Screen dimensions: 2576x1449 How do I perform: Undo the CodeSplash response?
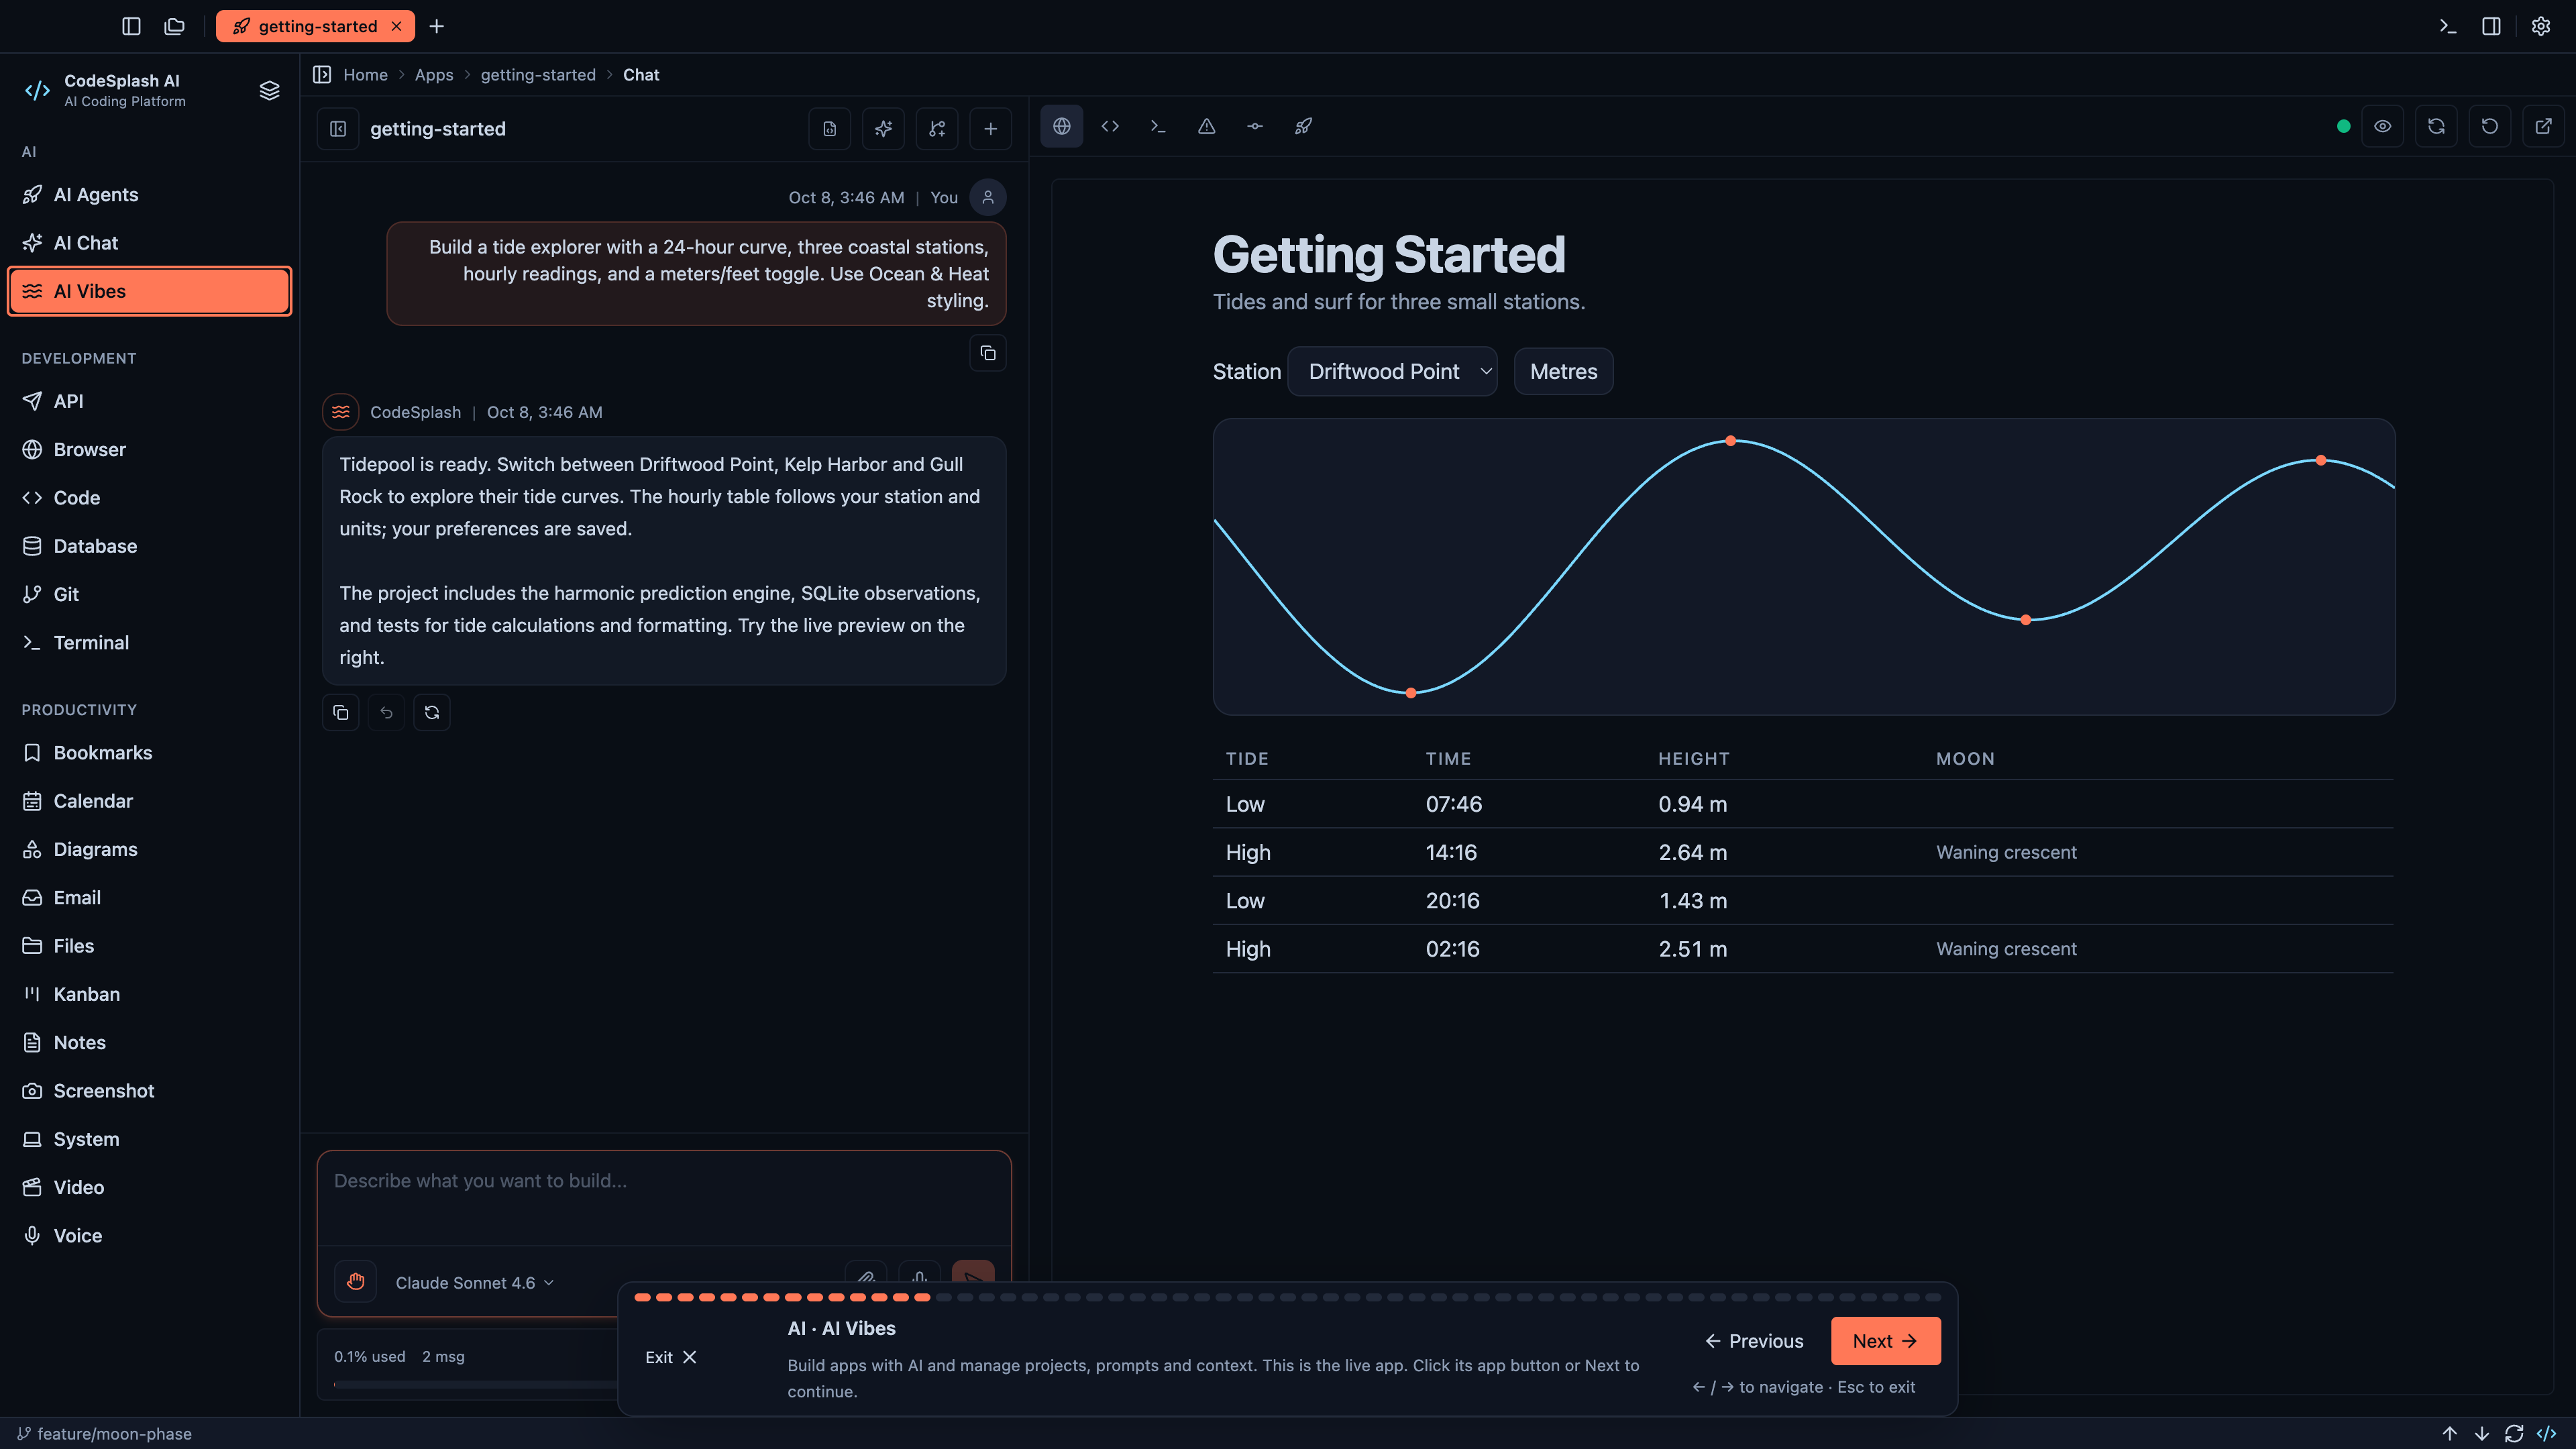pos(386,712)
